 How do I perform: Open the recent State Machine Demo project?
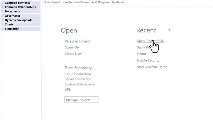pos(152,67)
